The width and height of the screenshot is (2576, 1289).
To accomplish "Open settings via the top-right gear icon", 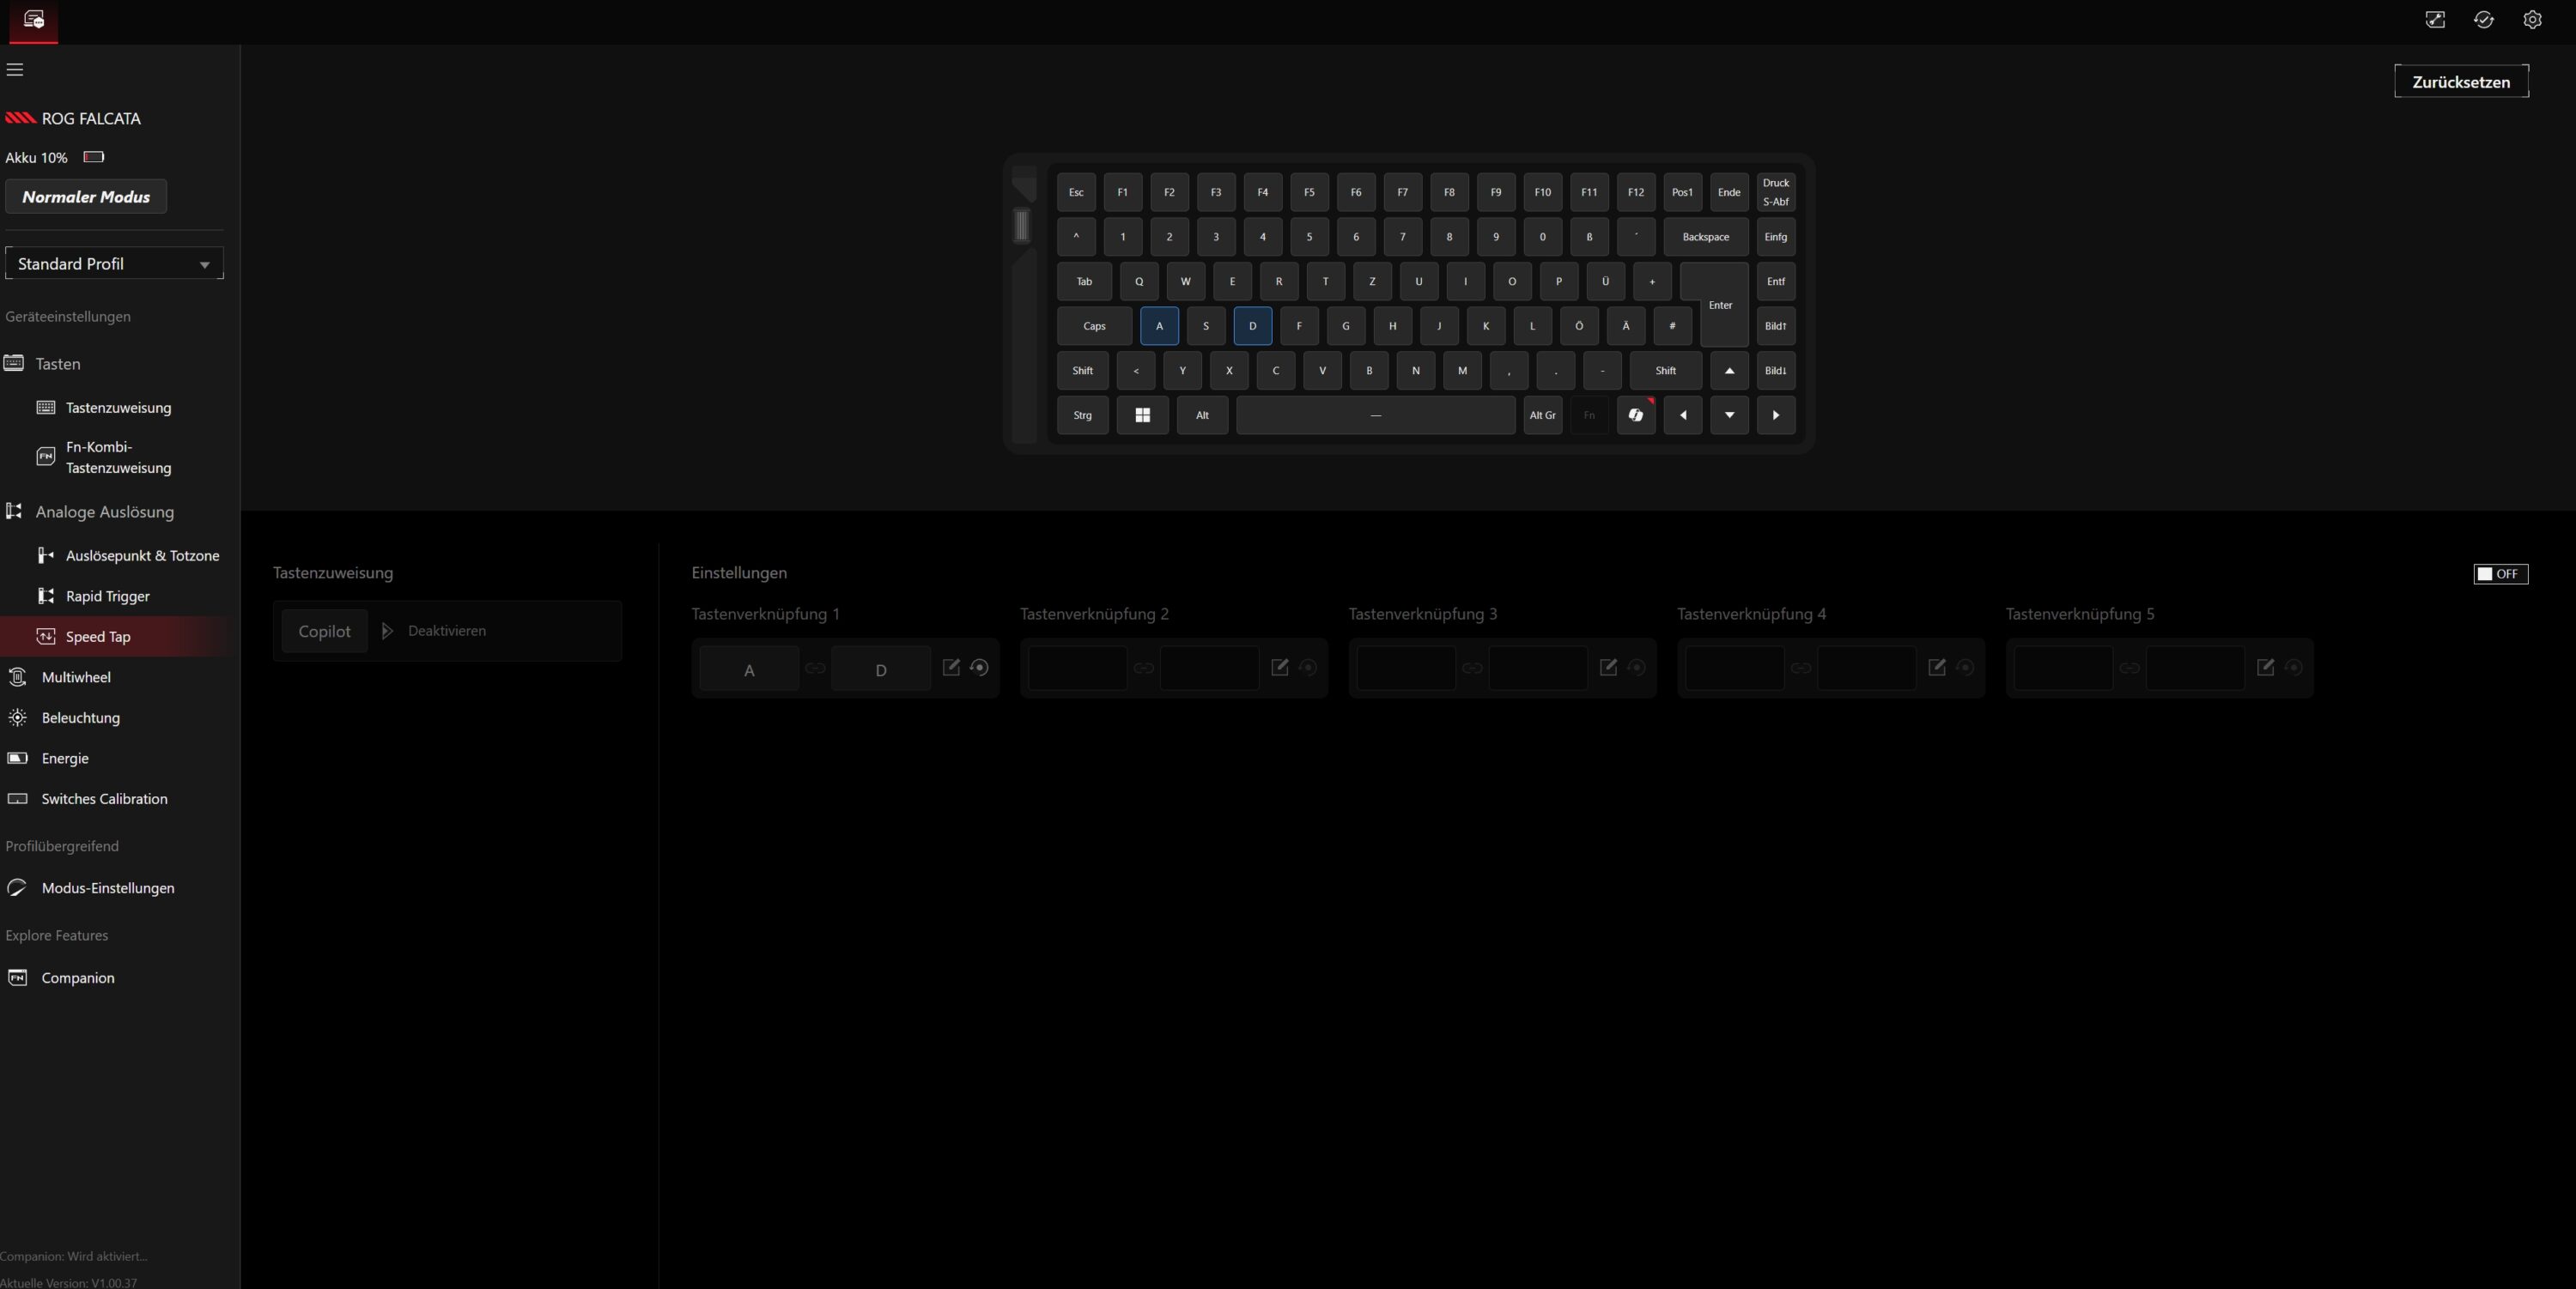I will tap(2532, 20).
